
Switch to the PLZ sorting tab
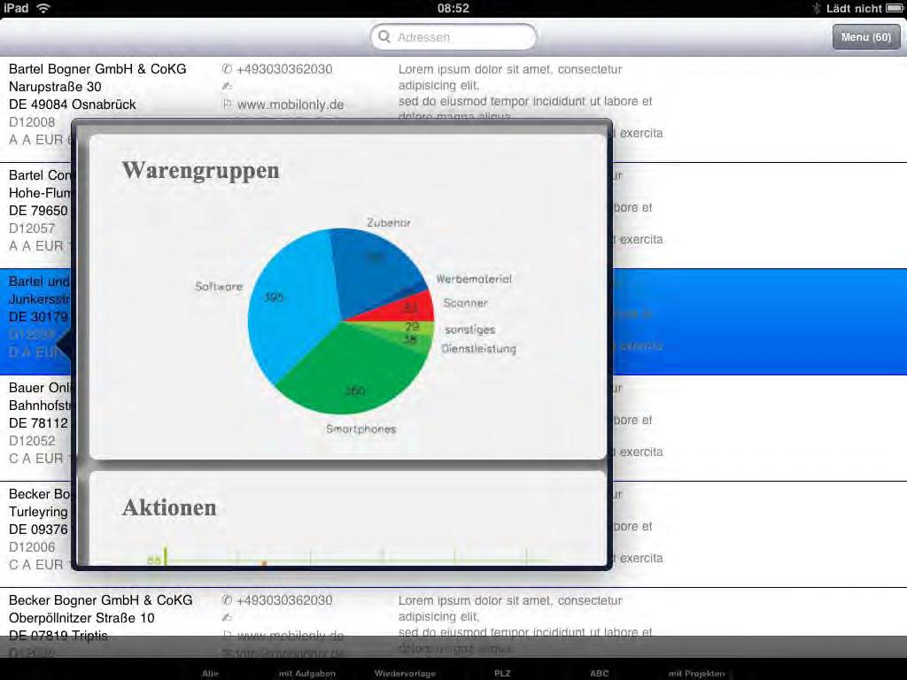coord(502,673)
